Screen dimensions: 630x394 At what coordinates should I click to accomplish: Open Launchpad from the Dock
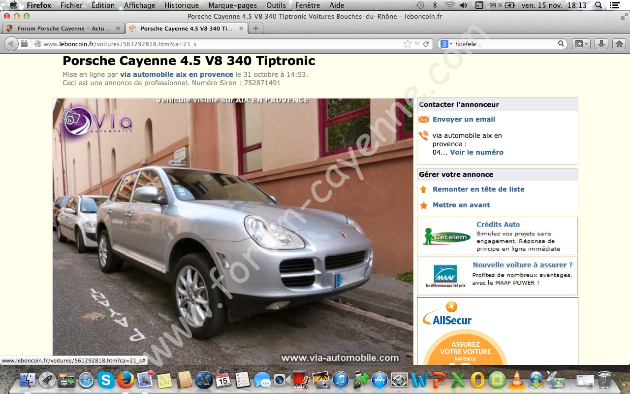(x=47, y=380)
